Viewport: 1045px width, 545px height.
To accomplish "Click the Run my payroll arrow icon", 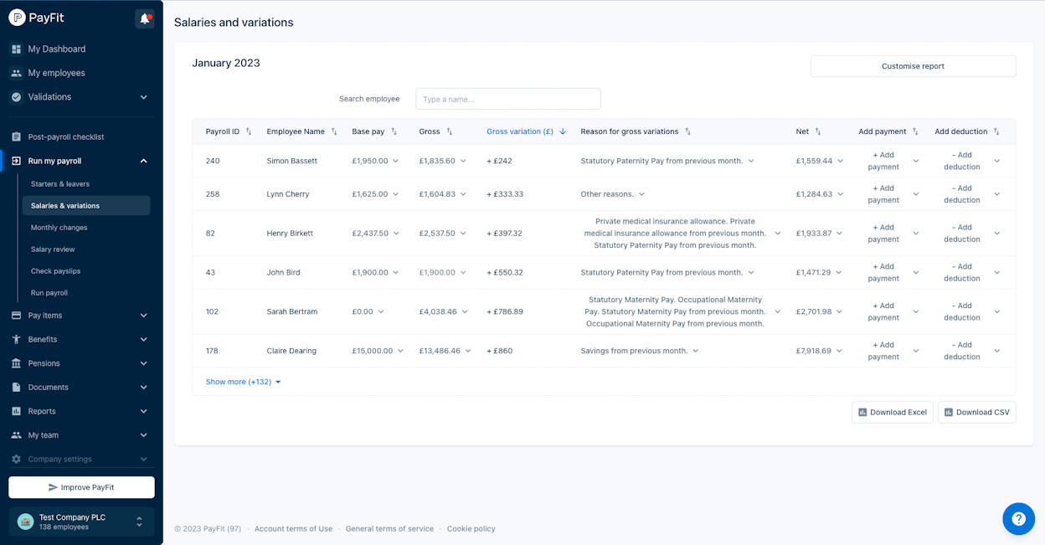I will point(16,161).
